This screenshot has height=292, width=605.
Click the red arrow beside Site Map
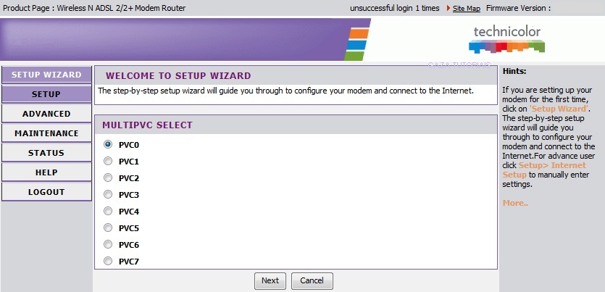448,8
